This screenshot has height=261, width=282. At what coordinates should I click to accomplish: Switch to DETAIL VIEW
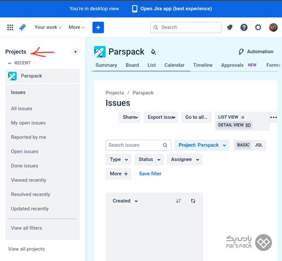point(234,125)
